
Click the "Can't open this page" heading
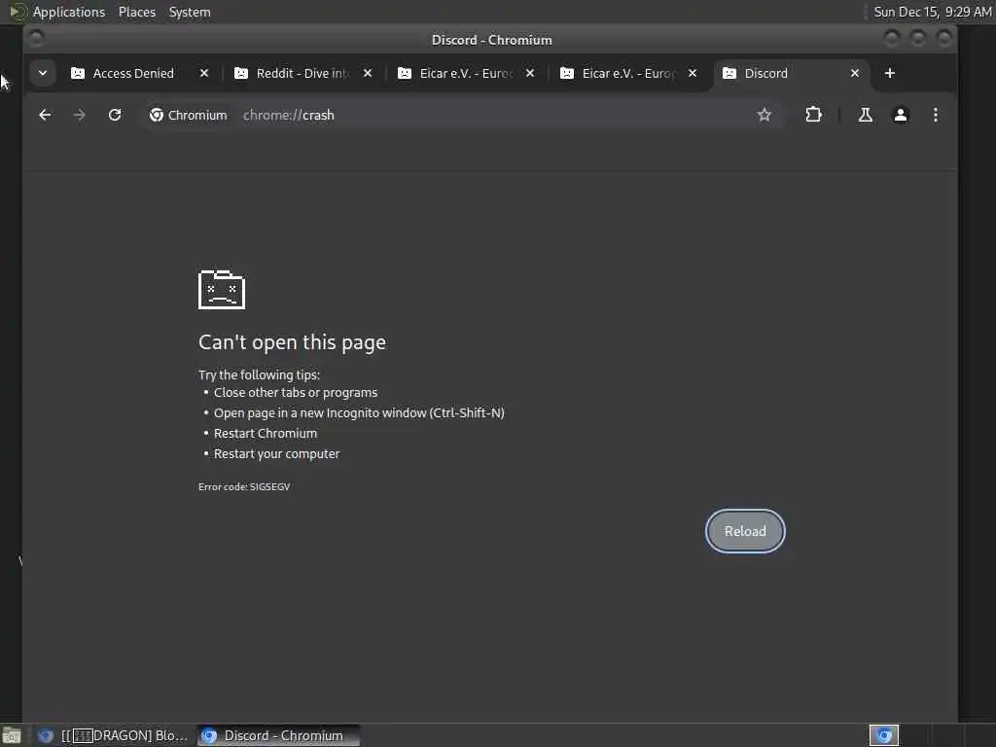pyautogui.click(x=292, y=342)
